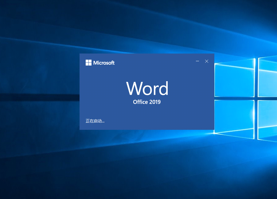Click the 'Word' title text
The image size is (277, 199).
147,88
